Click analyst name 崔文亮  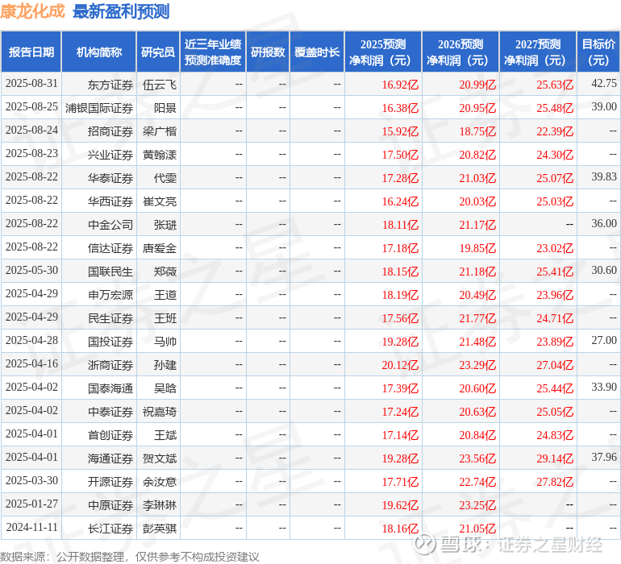pyautogui.click(x=160, y=201)
